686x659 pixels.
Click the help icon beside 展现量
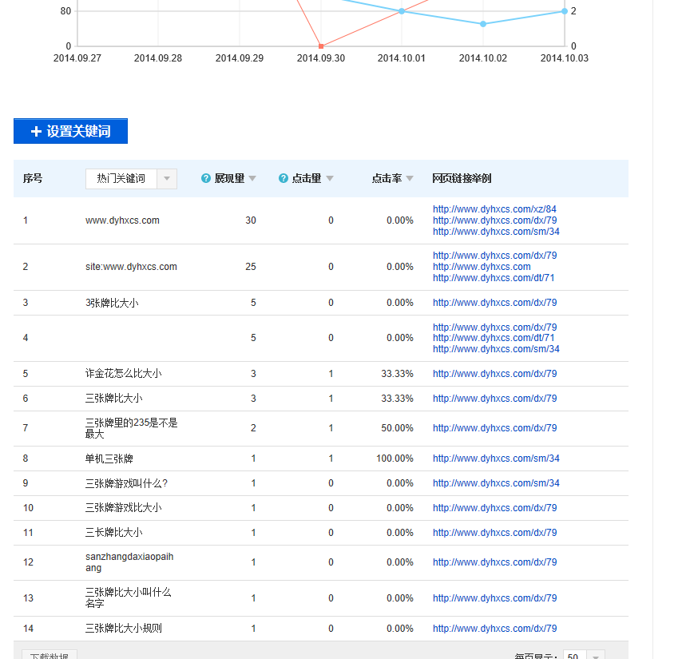[205, 178]
